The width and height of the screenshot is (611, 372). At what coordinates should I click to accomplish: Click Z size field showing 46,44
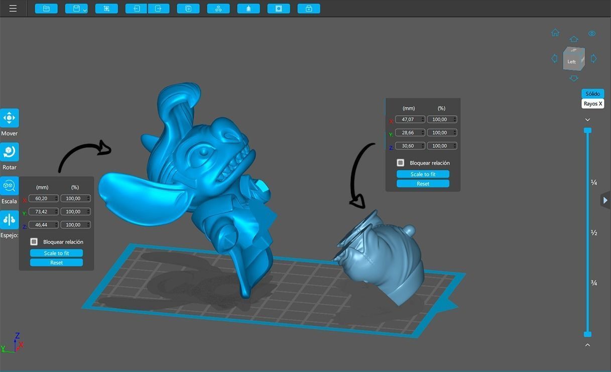44,225
